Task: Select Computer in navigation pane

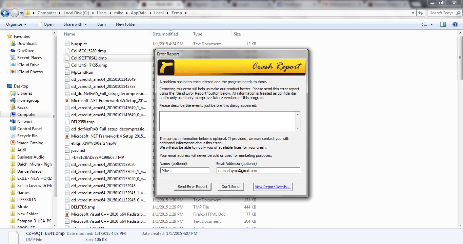Action: (x=26, y=115)
